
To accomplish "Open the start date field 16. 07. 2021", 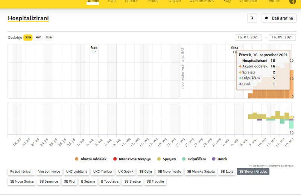I will click(248, 37).
